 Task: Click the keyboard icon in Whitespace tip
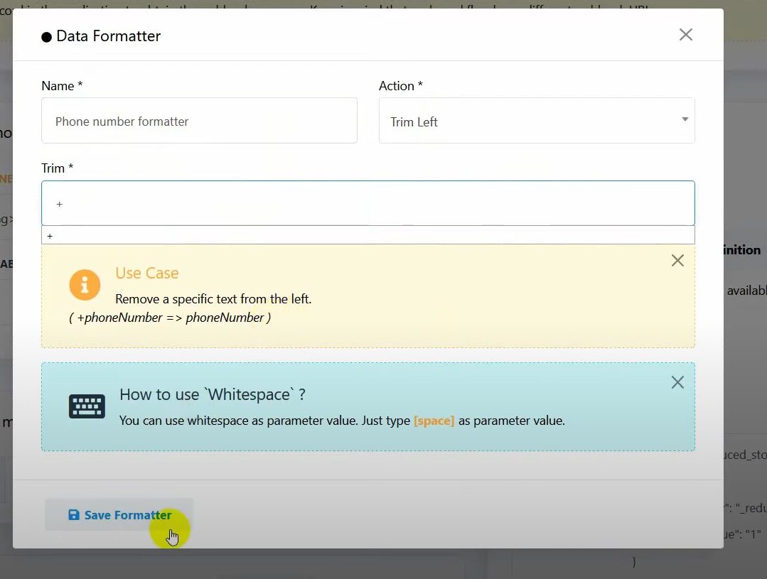point(87,406)
